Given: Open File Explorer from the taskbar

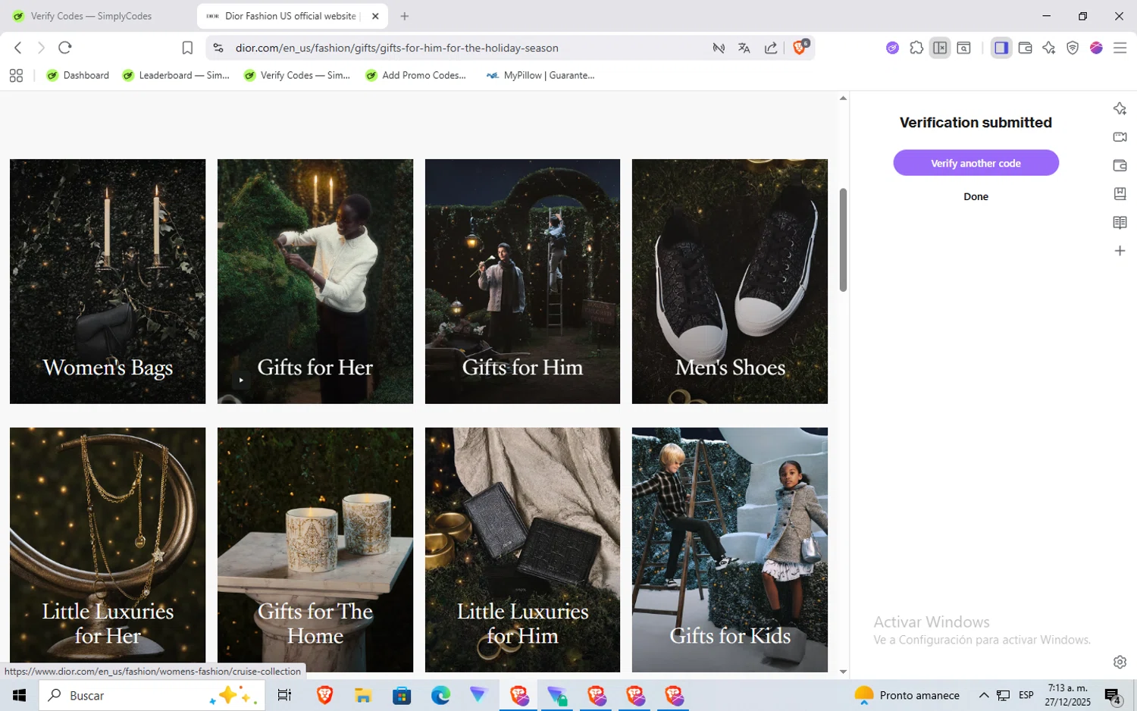Looking at the screenshot, I should coord(363,695).
